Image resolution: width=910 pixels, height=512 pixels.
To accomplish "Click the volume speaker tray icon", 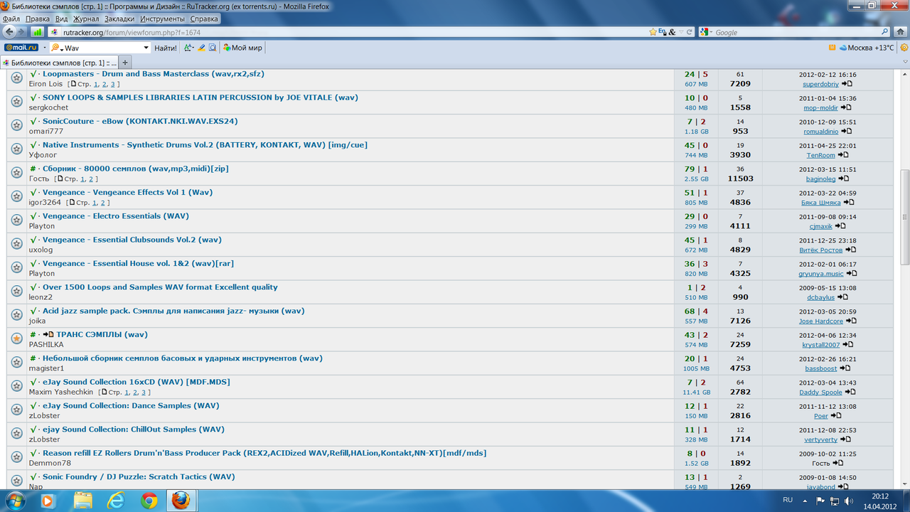I will click(850, 500).
